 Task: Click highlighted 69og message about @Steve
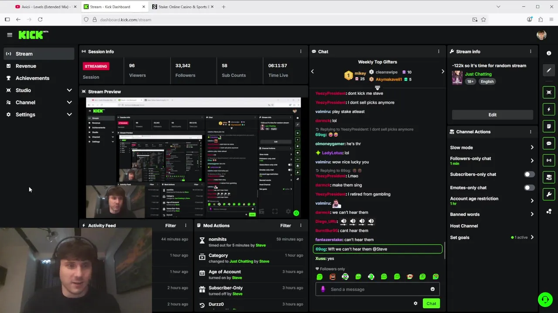(378, 249)
